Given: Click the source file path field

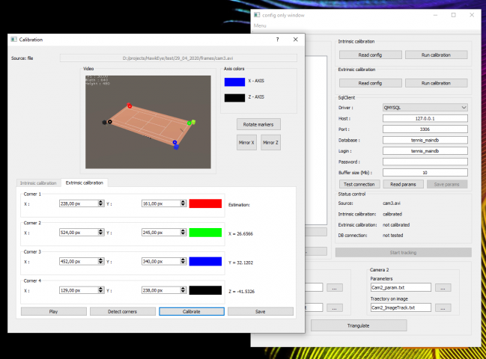Looking at the screenshot, I should click(x=178, y=58).
